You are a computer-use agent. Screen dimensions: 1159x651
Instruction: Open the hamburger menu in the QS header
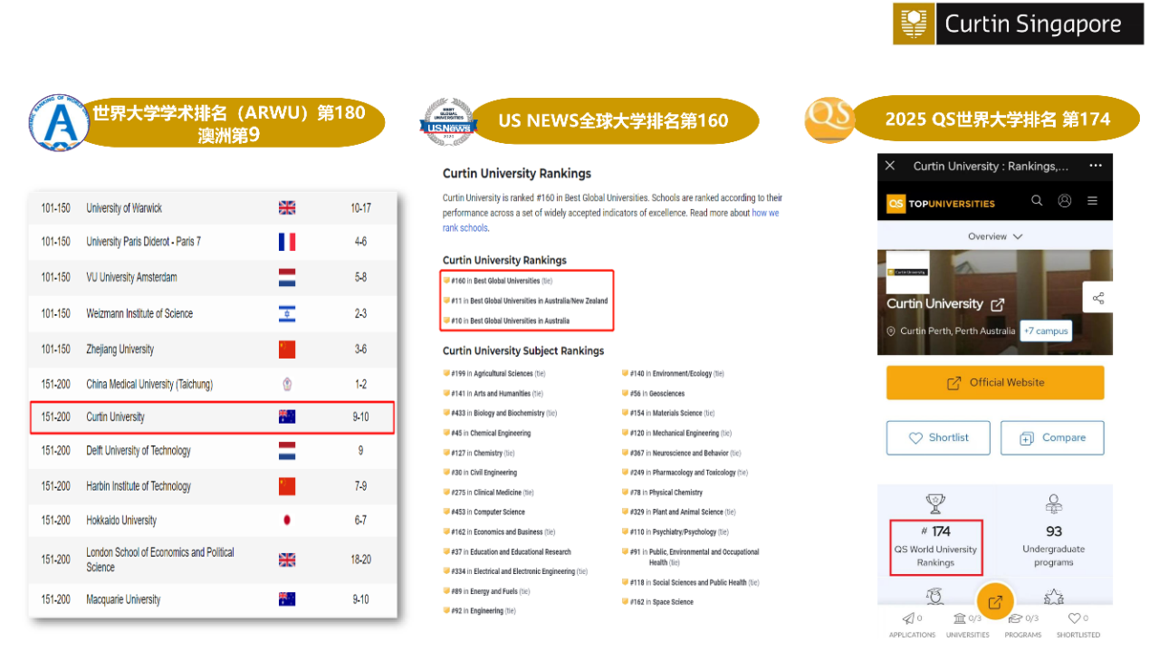point(1093,201)
